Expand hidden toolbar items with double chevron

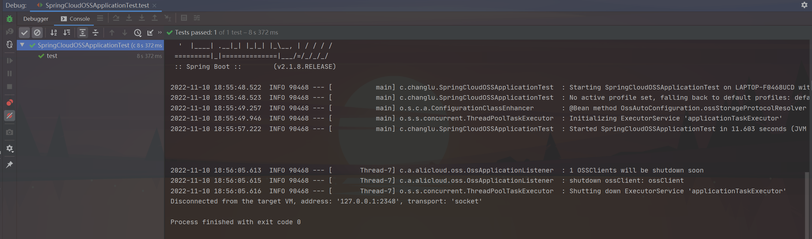point(160,32)
